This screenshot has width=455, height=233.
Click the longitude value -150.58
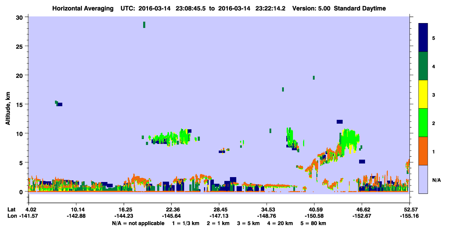pyautogui.click(x=314, y=216)
